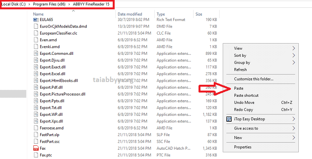Click ABBYY FineReader 15 breadcrumb
312x159 pixels.
point(91,4)
